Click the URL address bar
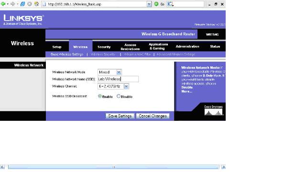306x172 pixels. pyautogui.click(x=97, y=4)
